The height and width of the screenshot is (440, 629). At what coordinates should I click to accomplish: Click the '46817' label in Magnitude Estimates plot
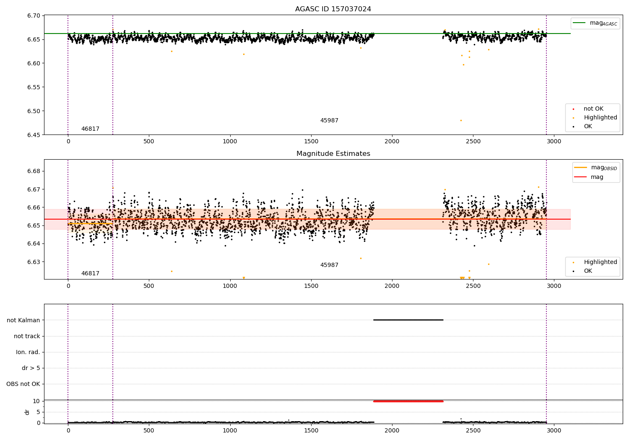pyautogui.click(x=90, y=274)
